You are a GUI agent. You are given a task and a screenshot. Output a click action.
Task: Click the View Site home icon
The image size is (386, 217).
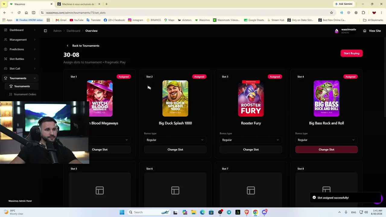click(365, 31)
